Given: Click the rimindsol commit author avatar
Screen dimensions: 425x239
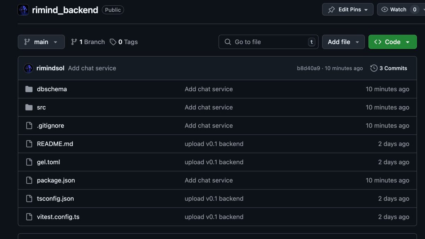Looking at the screenshot, I should pyautogui.click(x=28, y=68).
